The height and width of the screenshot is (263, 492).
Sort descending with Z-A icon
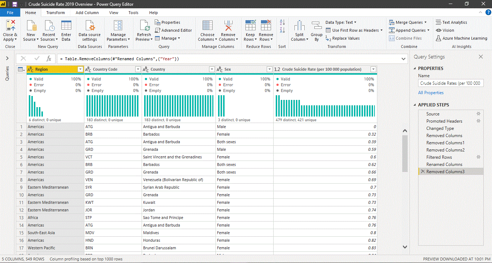tap(282, 30)
